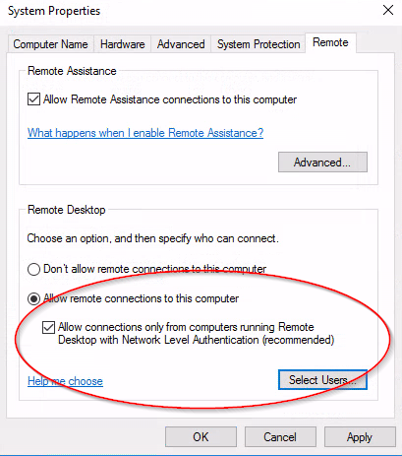Toggle the Network Level Authentication checkbox

click(x=48, y=327)
